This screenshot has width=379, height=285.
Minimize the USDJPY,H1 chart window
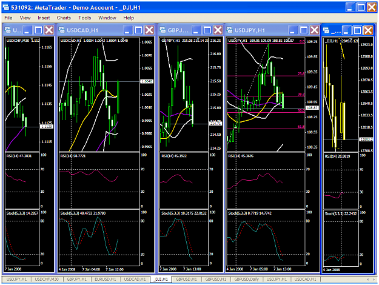click(293, 30)
